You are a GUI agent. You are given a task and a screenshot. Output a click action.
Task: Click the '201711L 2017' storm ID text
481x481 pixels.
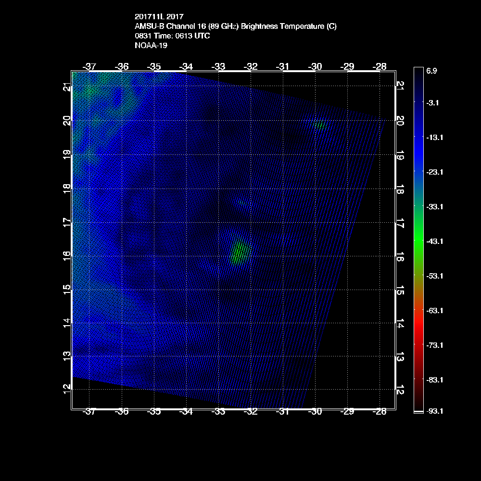(159, 16)
